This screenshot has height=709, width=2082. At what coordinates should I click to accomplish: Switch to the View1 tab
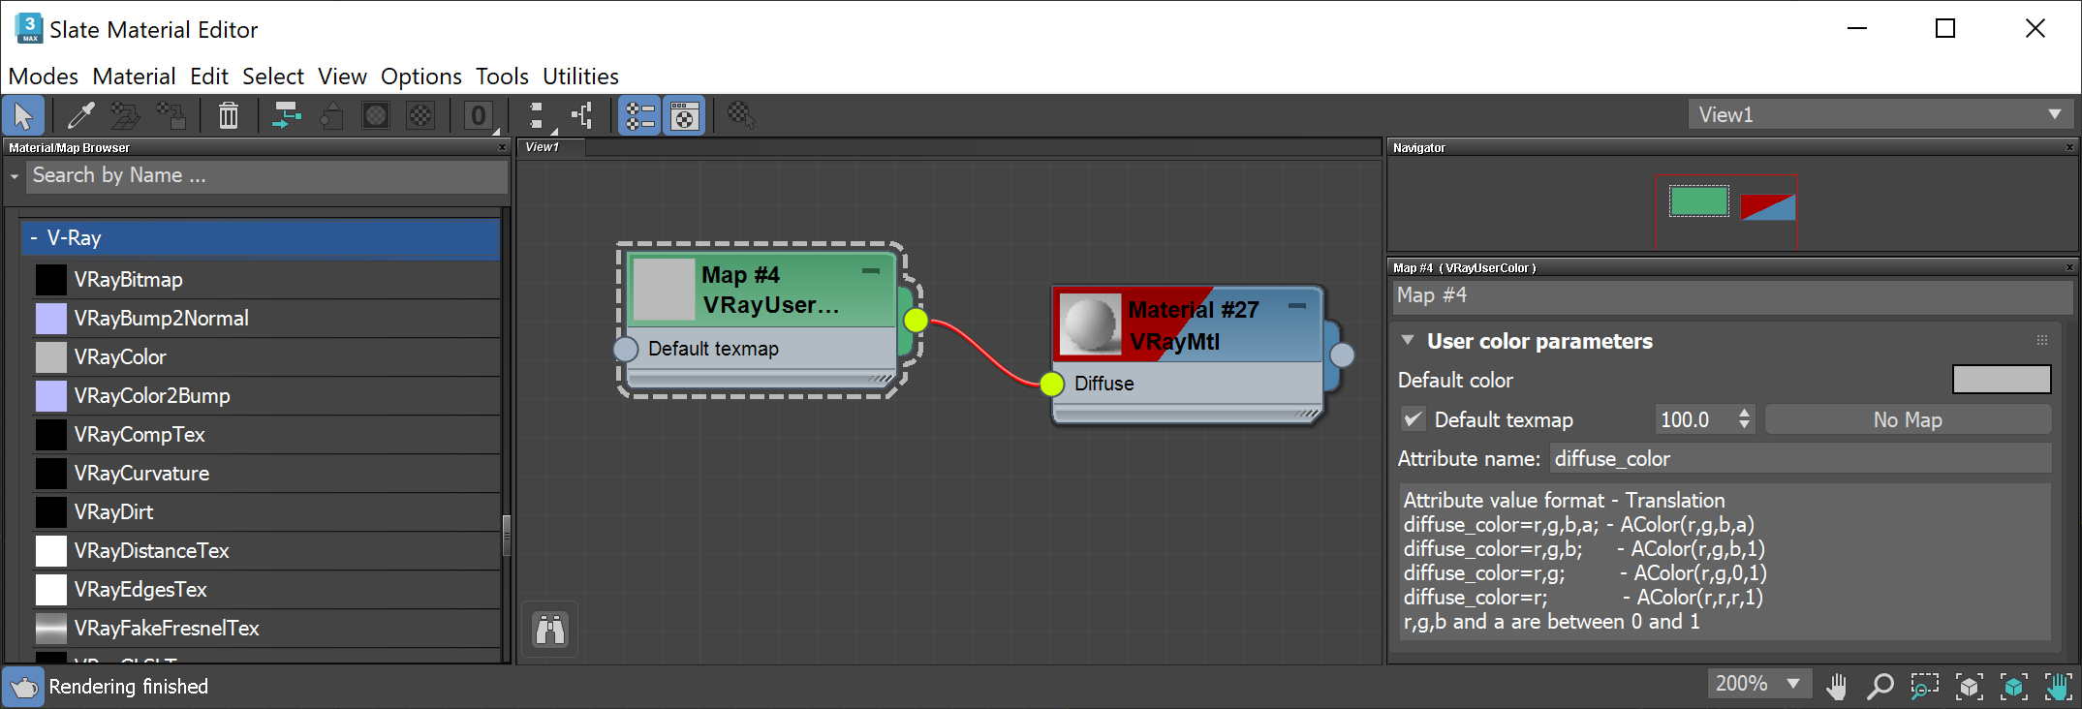coord(550,147)
